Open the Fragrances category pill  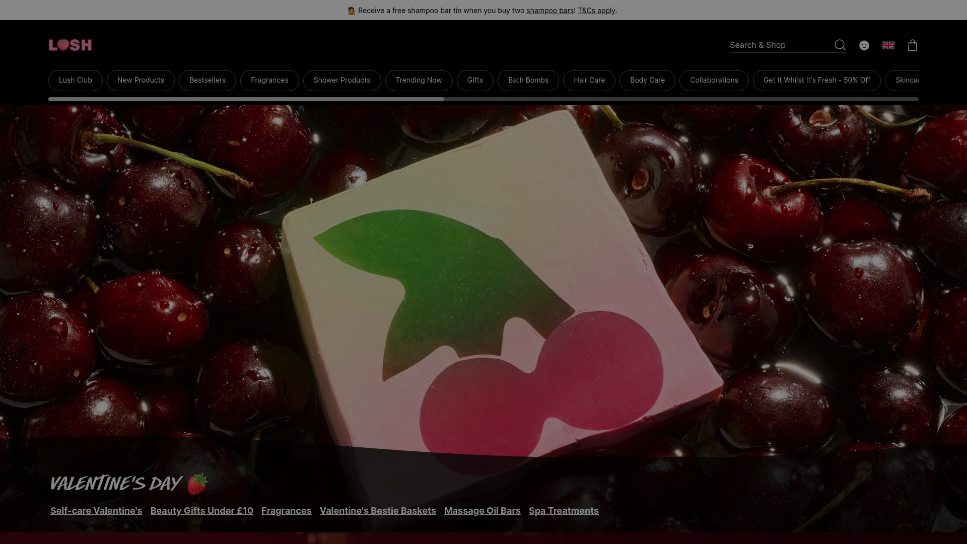click(269, 81)
